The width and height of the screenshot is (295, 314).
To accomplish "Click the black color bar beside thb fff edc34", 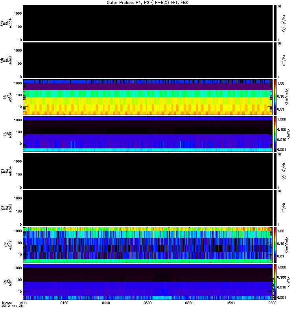I will 275,23.
